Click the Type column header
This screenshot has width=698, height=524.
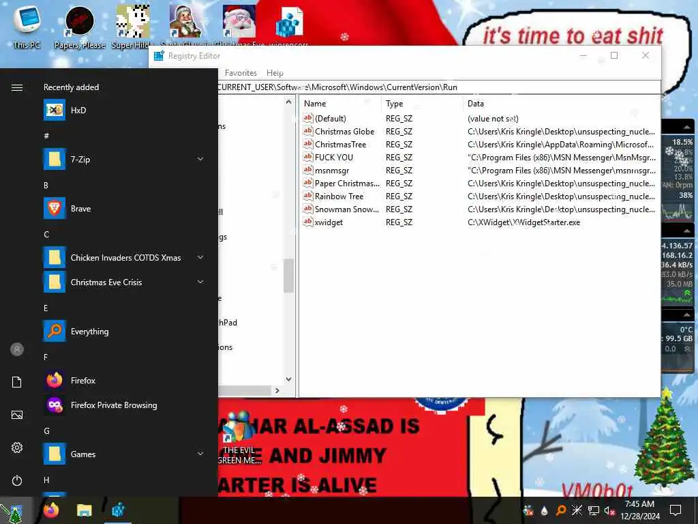(x=422, y=104)
